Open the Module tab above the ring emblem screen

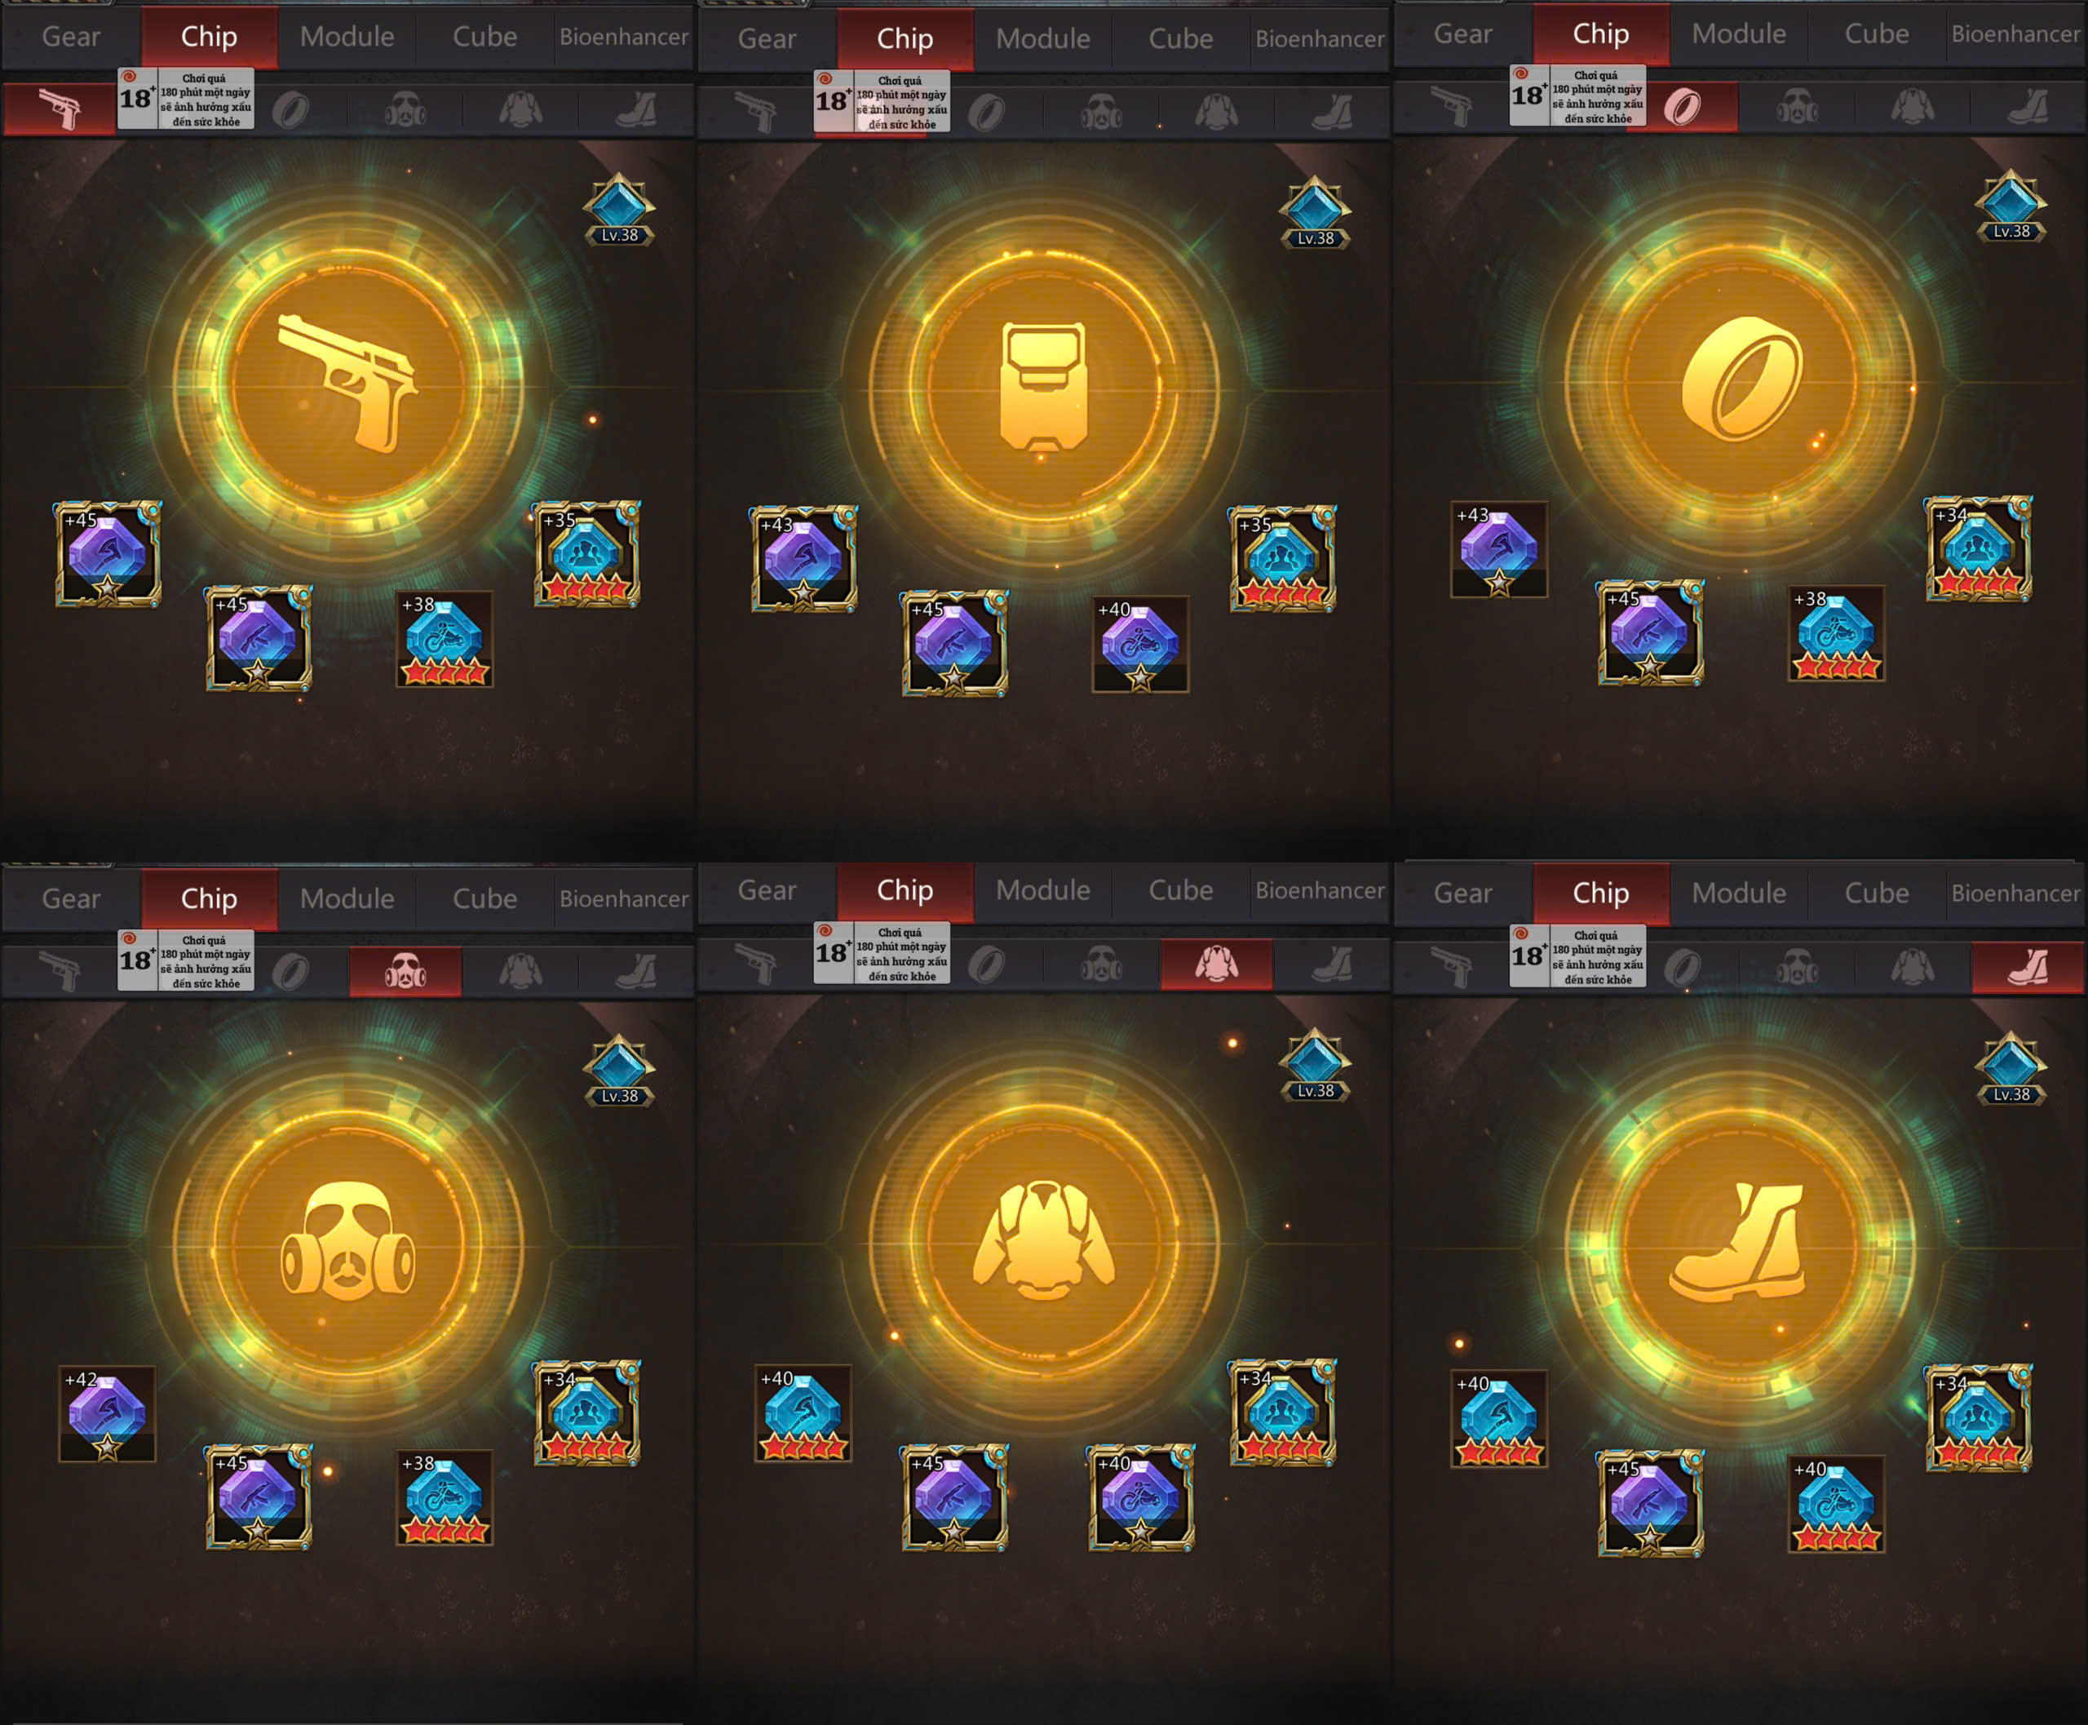click(1738, 33)
